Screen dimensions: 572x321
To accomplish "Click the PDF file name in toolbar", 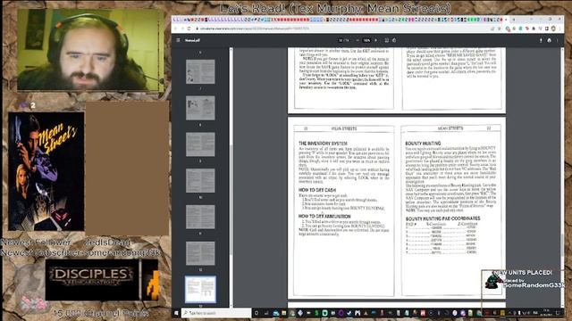I will pyautogui.click(x=192, y=40).
